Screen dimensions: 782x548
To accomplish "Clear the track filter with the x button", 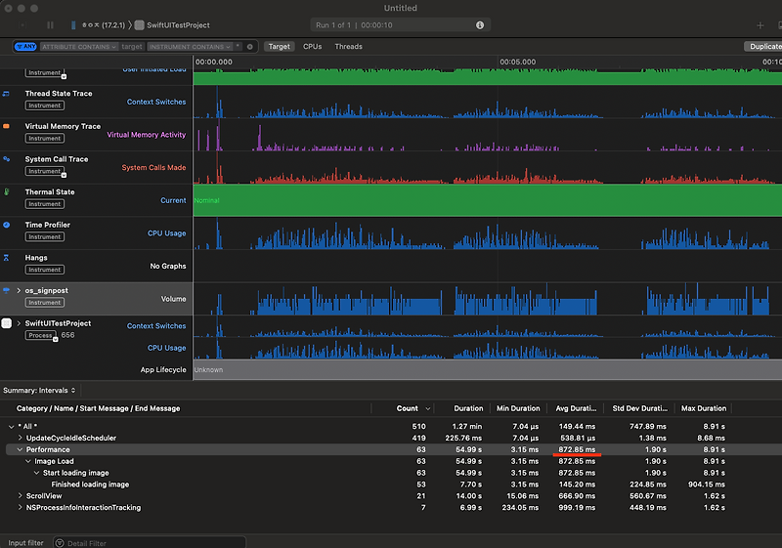I will [x=250, y=46].
